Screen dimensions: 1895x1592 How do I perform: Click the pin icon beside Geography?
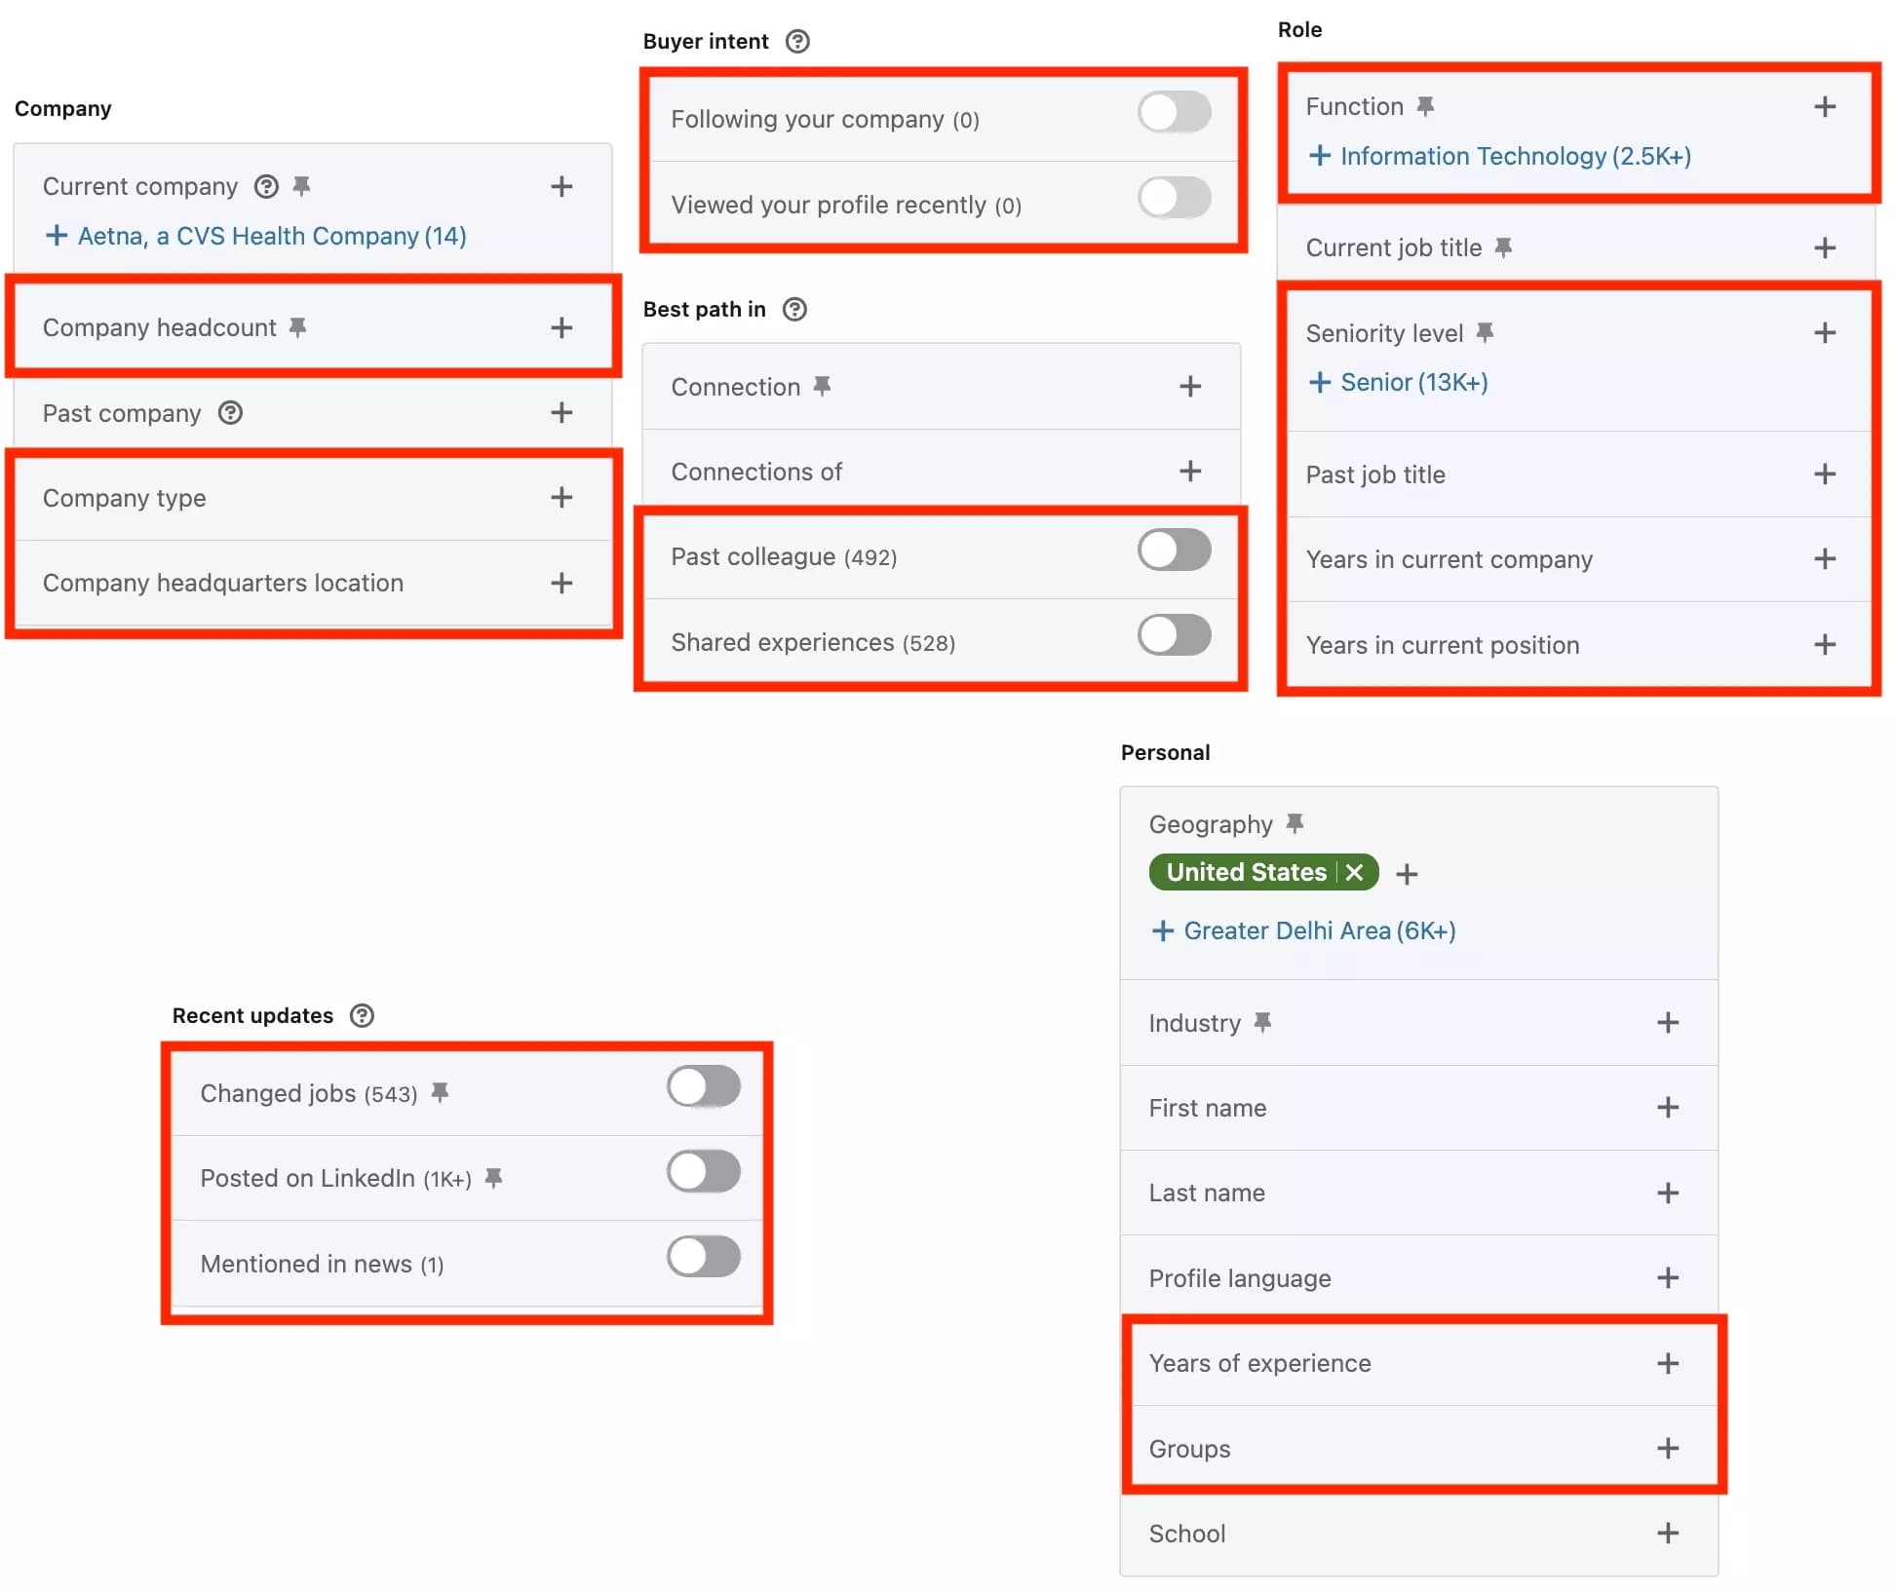1294,823
